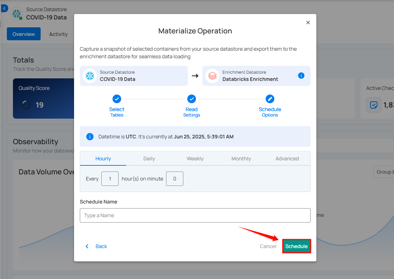Image resolution: width=394 pixels, height=279 pixels.
Task: Switch to the Advanced schedule tab
Action: point(287,159)
